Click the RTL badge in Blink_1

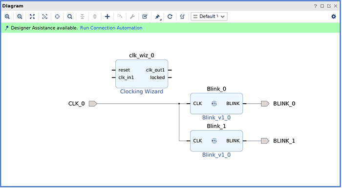pyautogui.click(x=214, y=141)
